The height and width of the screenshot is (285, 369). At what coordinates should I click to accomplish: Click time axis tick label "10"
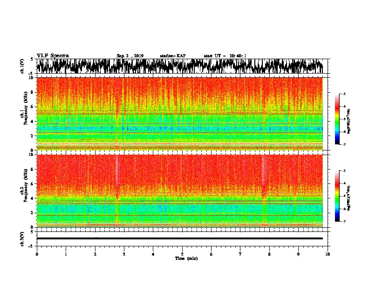coord(328,254)
